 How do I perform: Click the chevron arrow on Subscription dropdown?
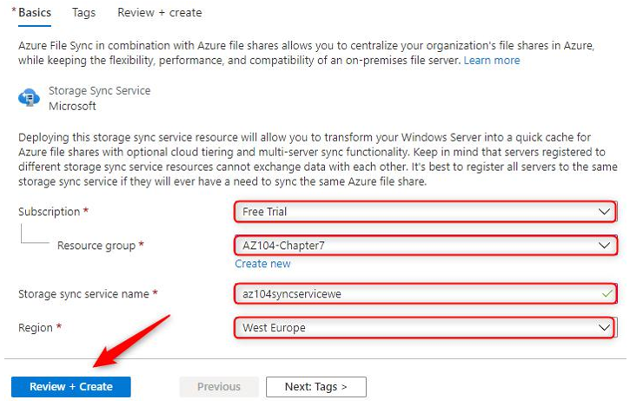coord(604,212)
